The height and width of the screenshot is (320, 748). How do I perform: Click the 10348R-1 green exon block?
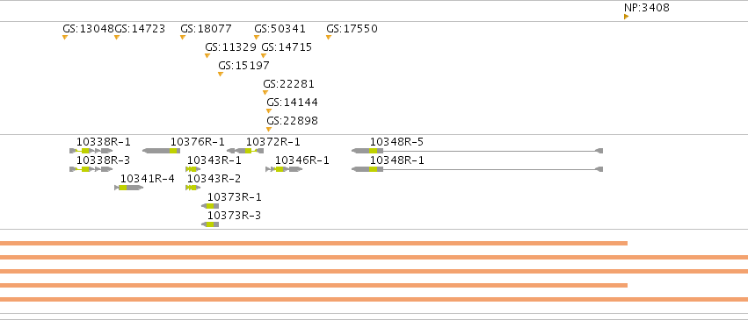point(373,169)
